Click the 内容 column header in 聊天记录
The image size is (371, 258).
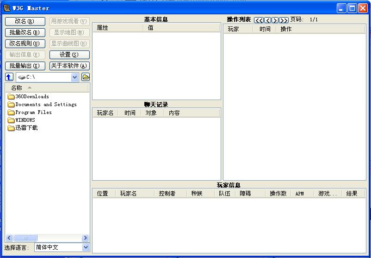192,113
